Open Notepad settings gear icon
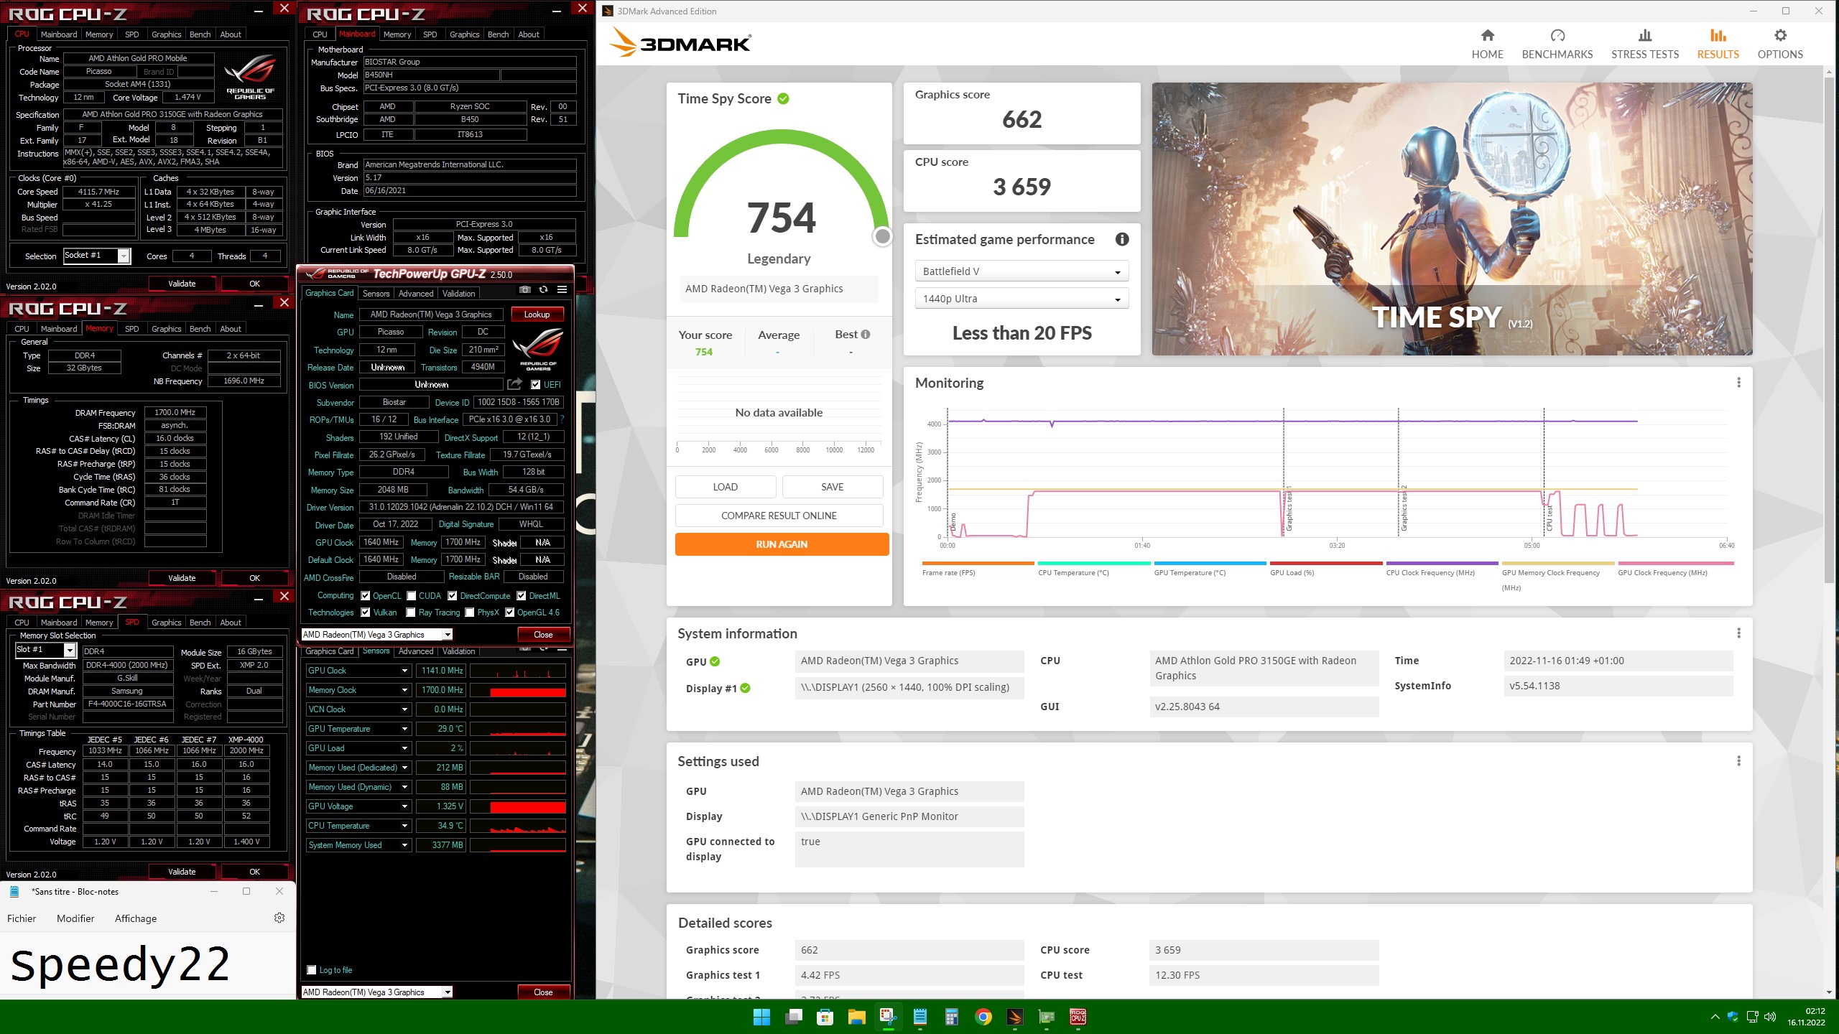This screenshot has width=1839, height=1034. click(279, 918)
